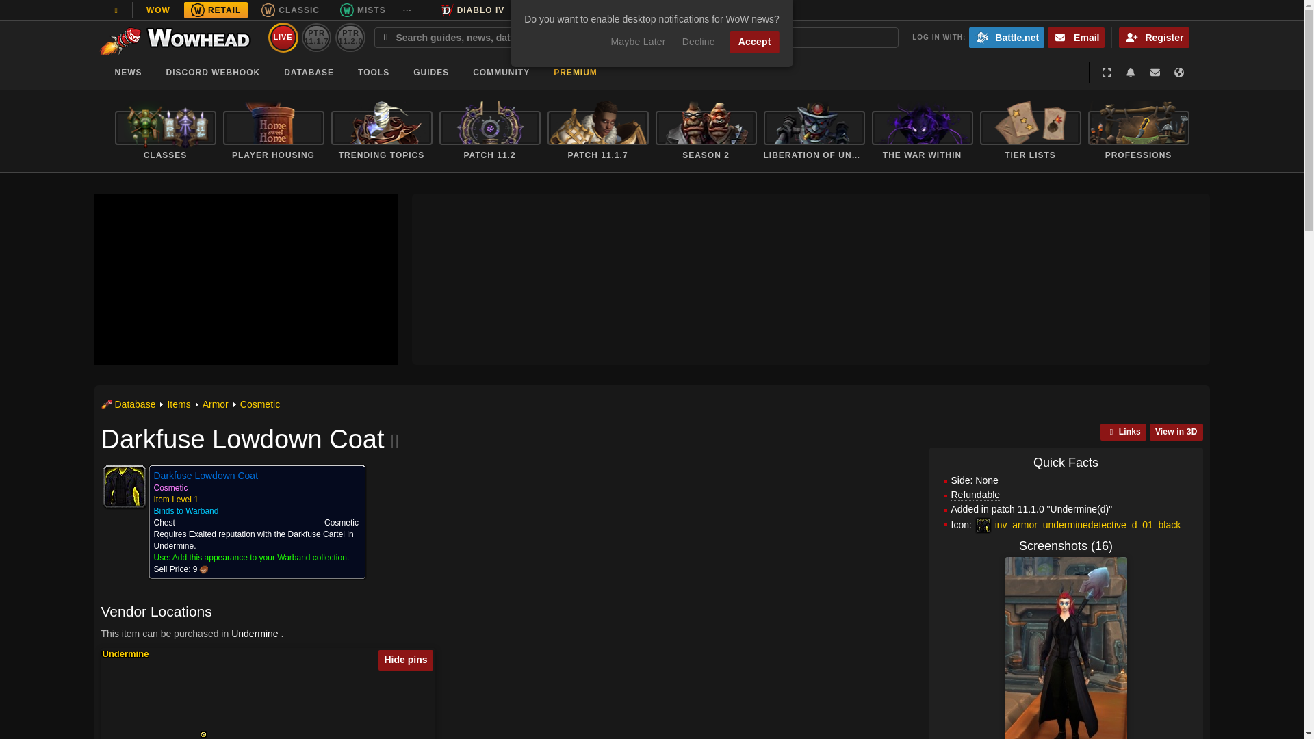Screen dimensions: 1314x739
Task: Open the Community menu
Action: click(x=501, y=73)
